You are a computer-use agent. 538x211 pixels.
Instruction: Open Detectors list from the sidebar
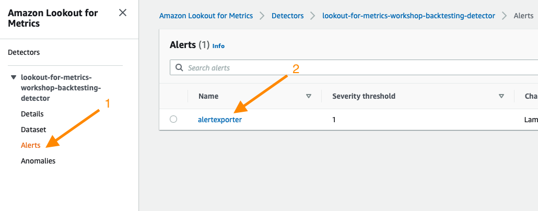pyautogui.click(x=24, y=53)
